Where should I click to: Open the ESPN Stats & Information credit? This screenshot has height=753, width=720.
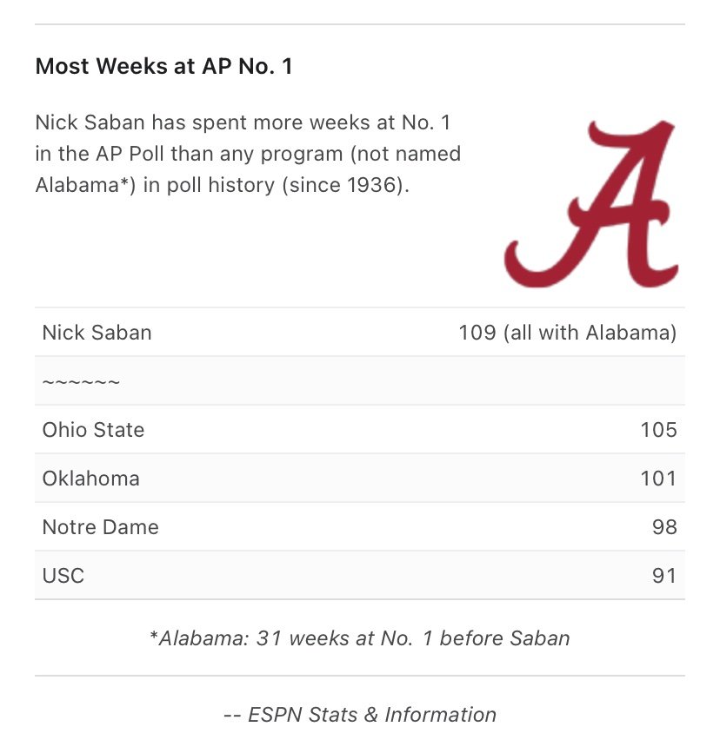(360, 715)
